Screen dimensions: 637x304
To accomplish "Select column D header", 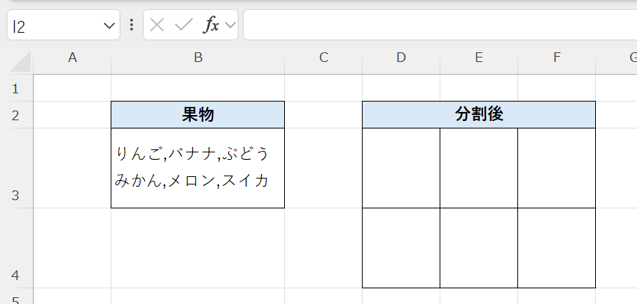I will pyautogui.click(x=401, y=58).
